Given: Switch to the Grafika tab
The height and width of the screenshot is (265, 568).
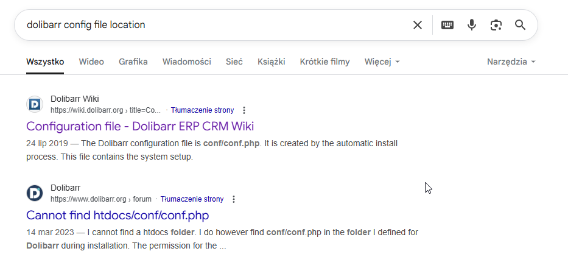Looking at the screenshot, I should (x=133, y=62).
